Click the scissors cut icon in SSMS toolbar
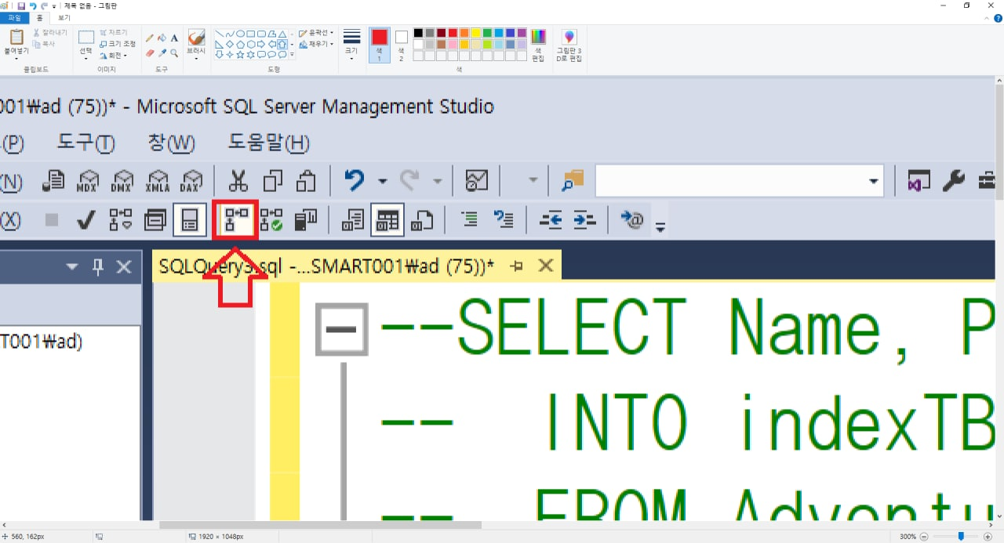Image resolution: width=1004 pixels, height=543 pixels. pos(238,181)
